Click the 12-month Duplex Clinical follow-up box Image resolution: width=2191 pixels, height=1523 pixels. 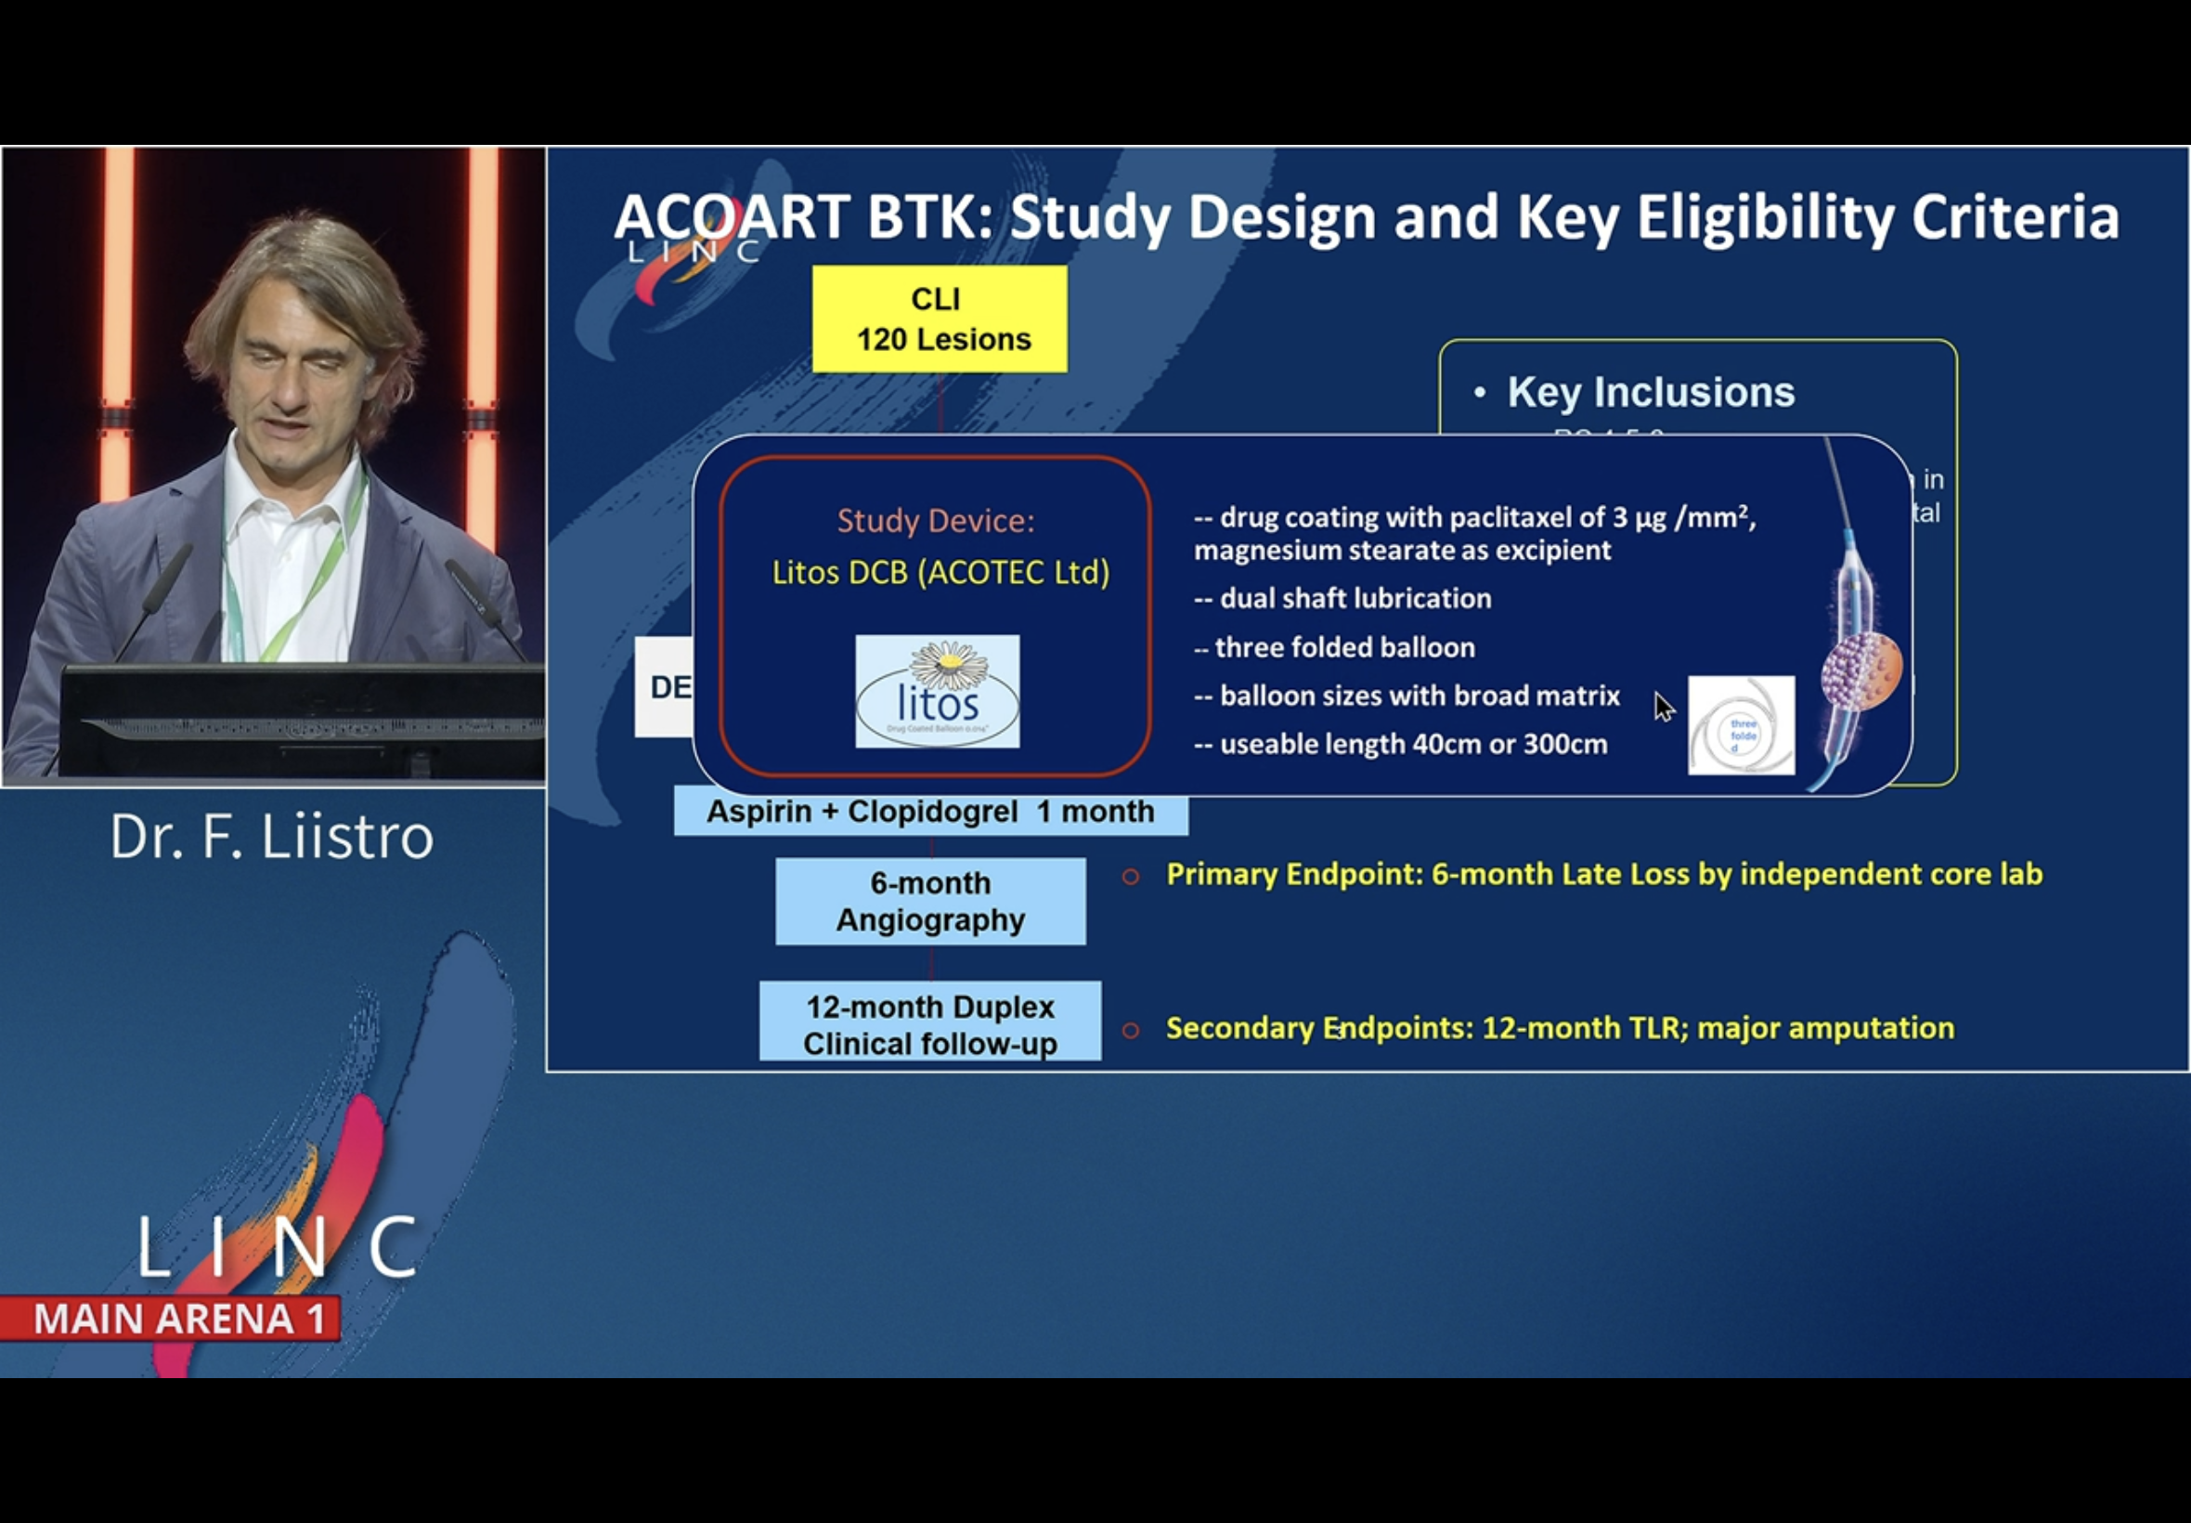point(930,1024)
